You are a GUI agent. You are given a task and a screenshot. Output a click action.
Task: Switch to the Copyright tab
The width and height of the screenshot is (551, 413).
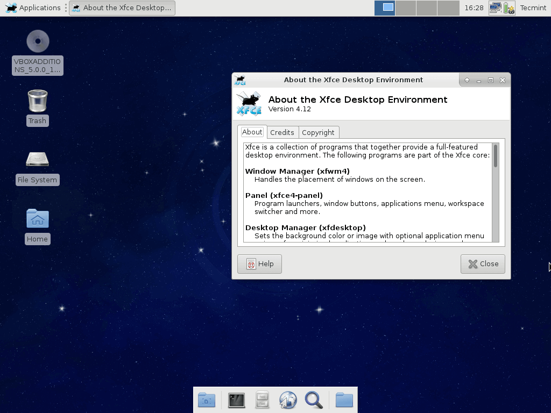tap(319, 132)
